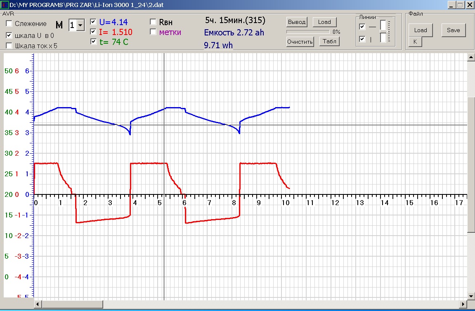Click the vertical scrollbar down arrow
This screenshot has height=311, width=475.
pyautogui.click(x=471, y=296)
